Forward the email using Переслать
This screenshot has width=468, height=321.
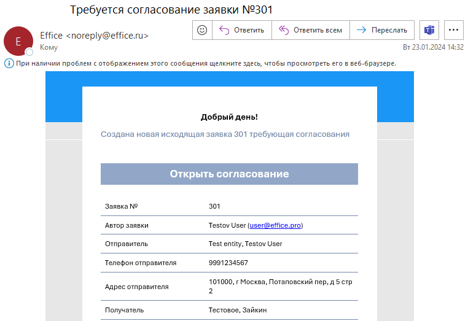(382, 29)
